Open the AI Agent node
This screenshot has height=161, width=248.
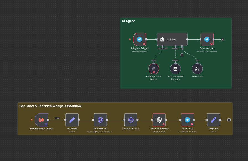(x=172, y=40)
